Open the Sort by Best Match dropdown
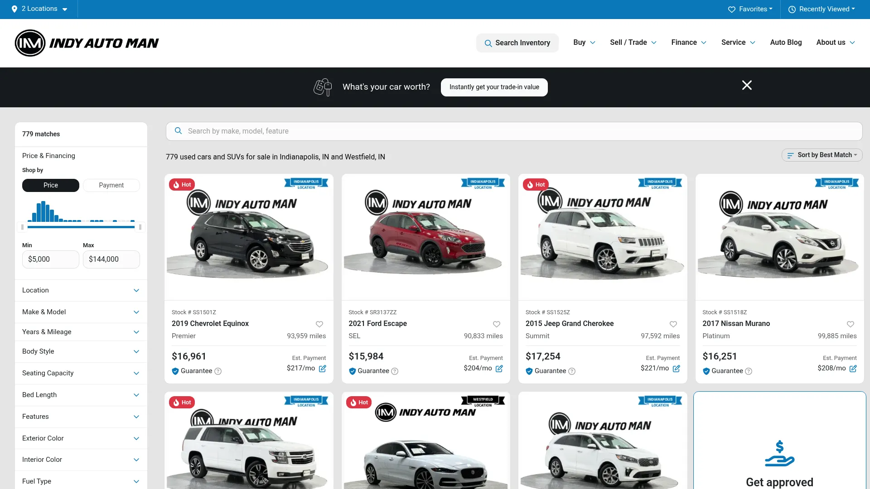Image resolution: width=870 pixels, height=489 pixels. [822, 155]
